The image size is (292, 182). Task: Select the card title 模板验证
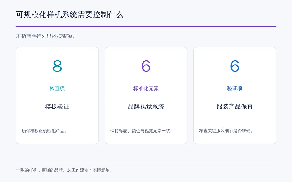click(57, 106)
